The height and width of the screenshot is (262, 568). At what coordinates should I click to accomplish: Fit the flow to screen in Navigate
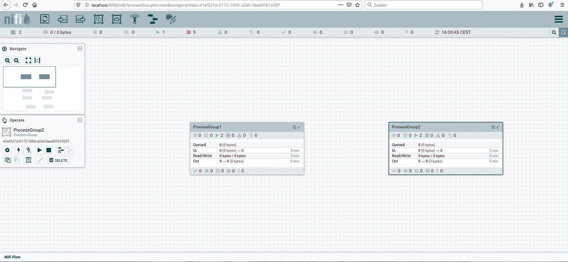pyautogui.click(x=28, y=61)
